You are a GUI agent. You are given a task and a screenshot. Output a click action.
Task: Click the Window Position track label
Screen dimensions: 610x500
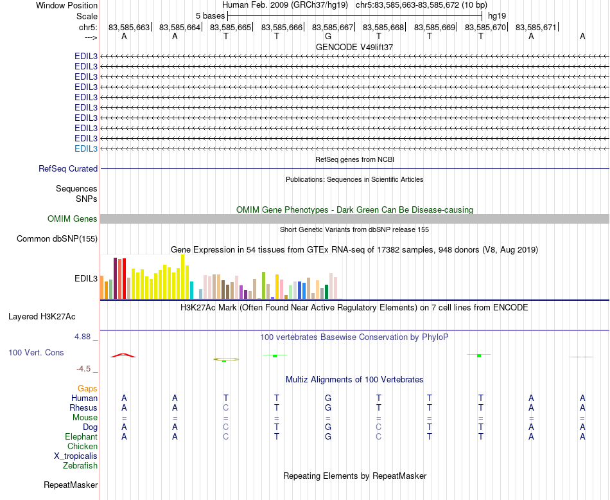67,5
